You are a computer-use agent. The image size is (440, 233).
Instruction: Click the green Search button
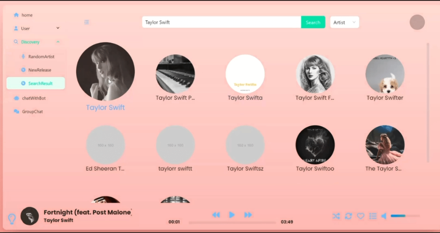tap(313, 22)
